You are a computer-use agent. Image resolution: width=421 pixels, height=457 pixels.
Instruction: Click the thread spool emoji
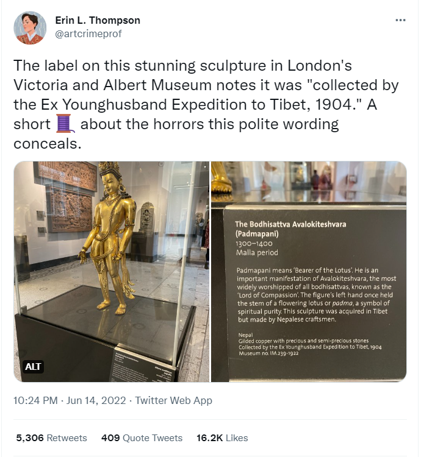(x=65, y=124)
